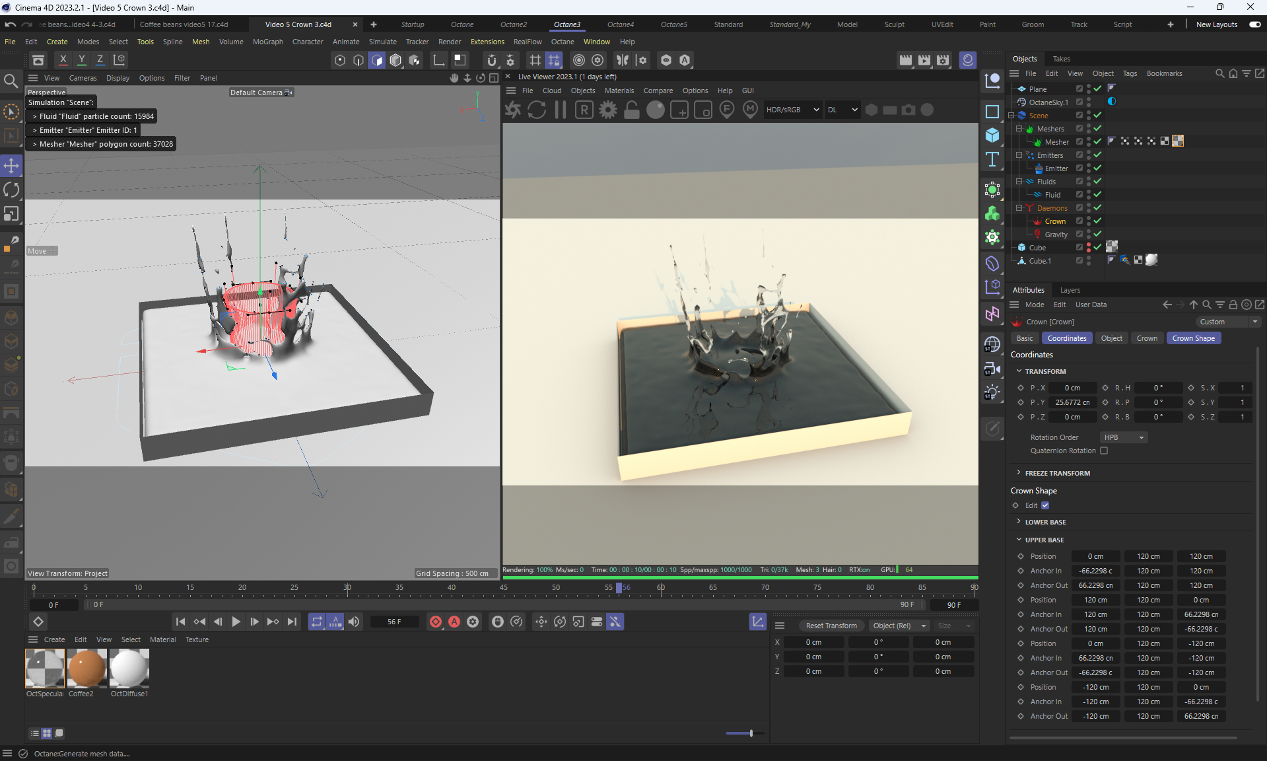Click the Live Viewer pick material icon
The width and height of the screenshot is (1267, 761).
(x=750, y=110)
